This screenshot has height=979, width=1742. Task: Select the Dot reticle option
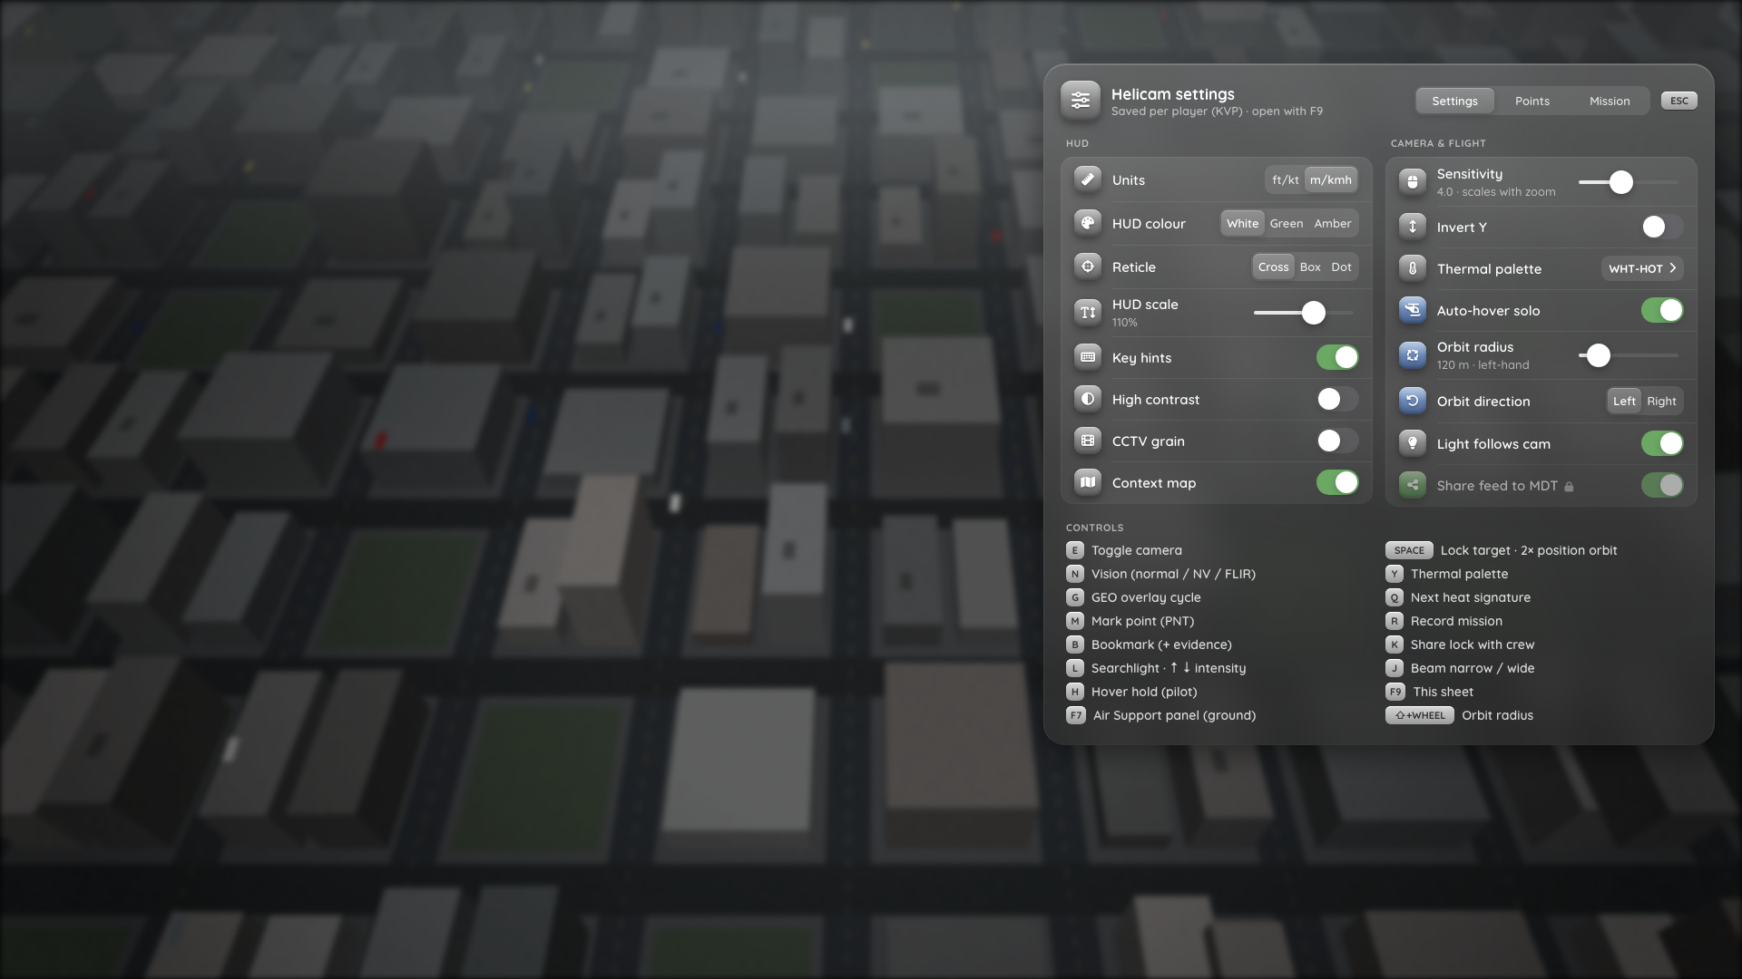1341,267
